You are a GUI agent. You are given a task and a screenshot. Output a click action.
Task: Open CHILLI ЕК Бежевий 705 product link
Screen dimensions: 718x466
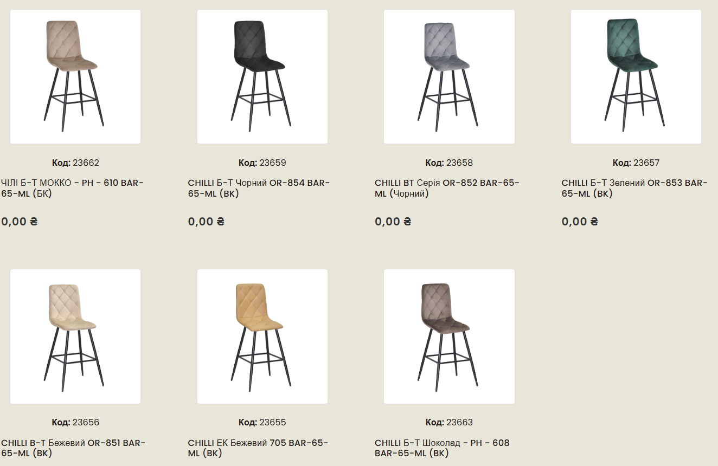click(x=258, y=448)
